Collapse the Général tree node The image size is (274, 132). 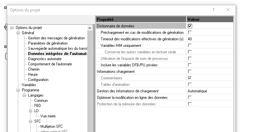pyautogui.click(x=19, y=33)
